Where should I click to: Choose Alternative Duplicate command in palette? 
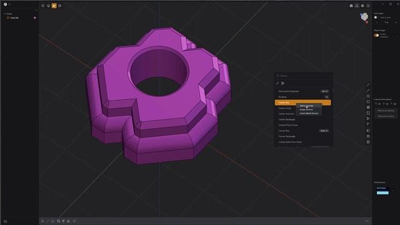(x=302, y=91)
